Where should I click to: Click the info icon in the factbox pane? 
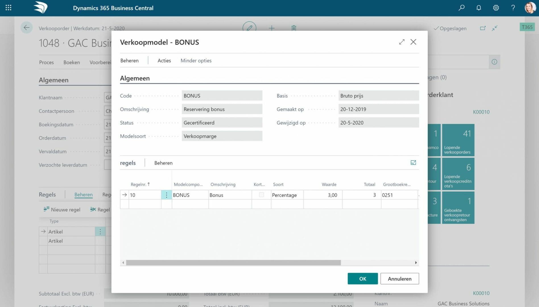click(x=494, y=62)
